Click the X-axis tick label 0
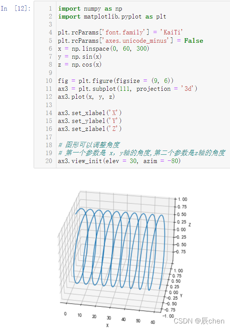This screenshot has height=328, width=230. click(65, 314)
